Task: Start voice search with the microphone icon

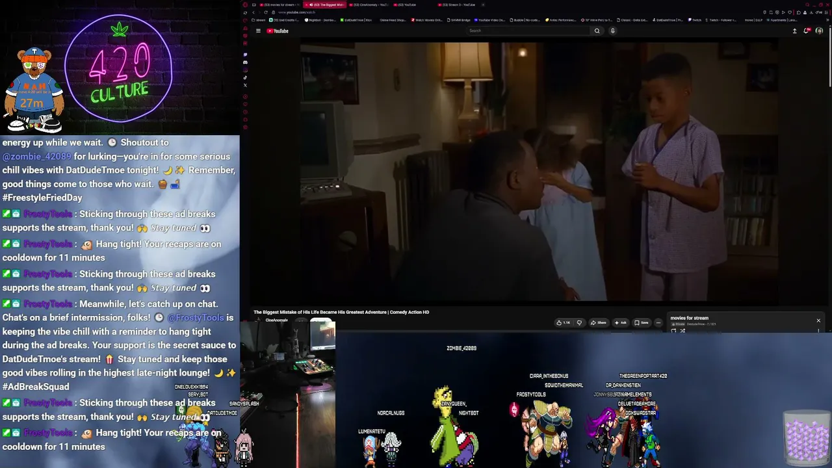Action: 612,31
